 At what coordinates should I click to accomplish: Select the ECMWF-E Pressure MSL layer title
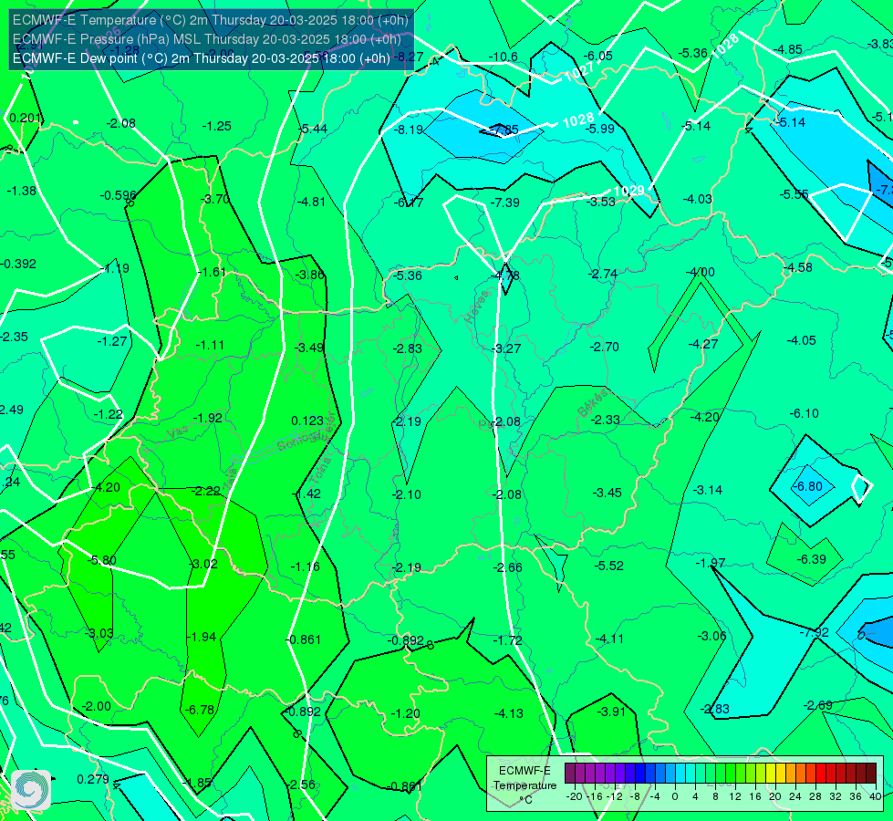(x=207, y=39)
